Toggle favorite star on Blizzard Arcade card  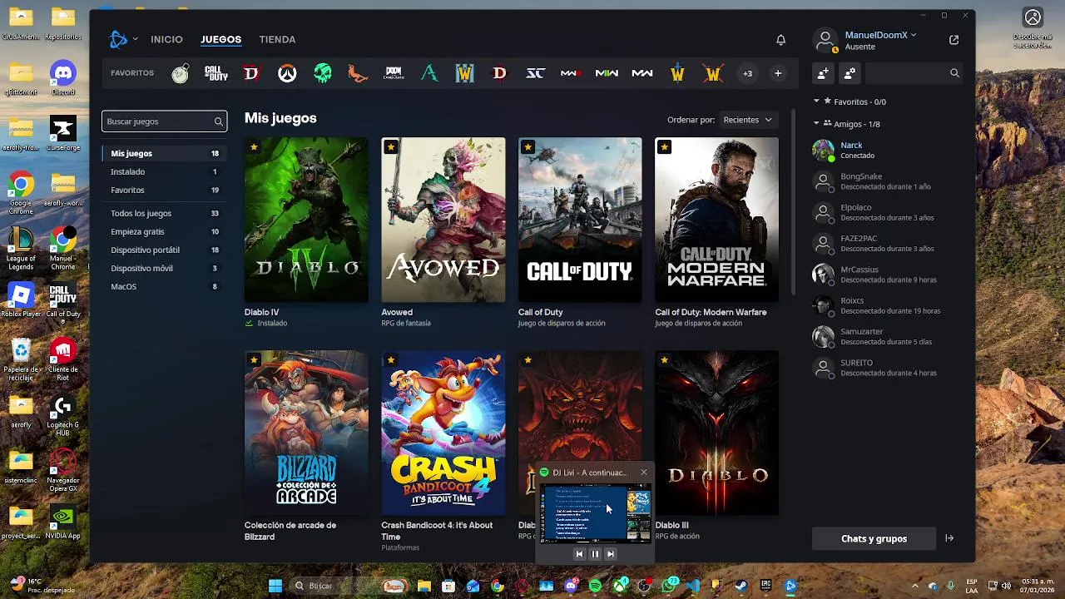pos(254,360)
